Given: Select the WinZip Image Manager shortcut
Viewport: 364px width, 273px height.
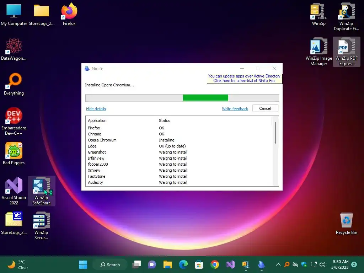Looking at the screenshot, I should [319, 52].
